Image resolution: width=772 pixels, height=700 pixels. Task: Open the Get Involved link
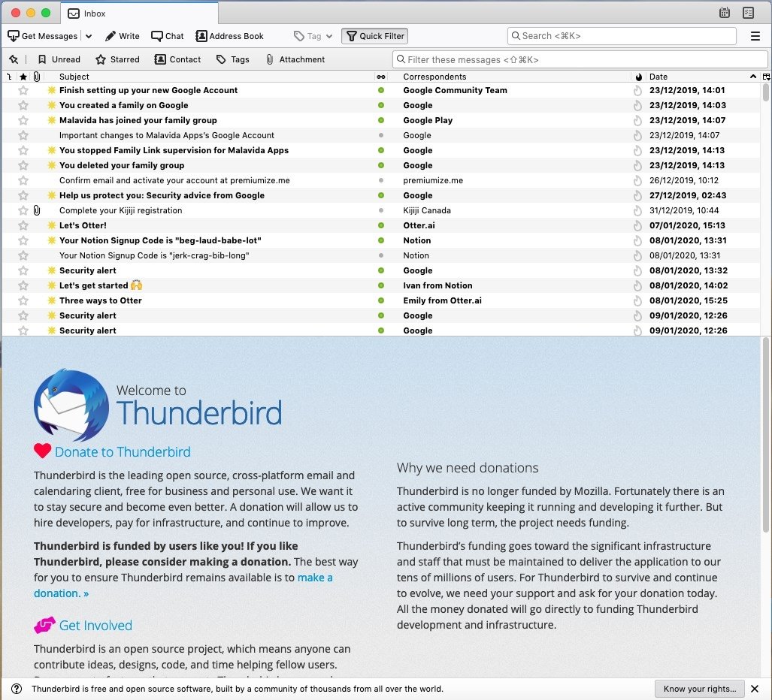tap(95, 625)
